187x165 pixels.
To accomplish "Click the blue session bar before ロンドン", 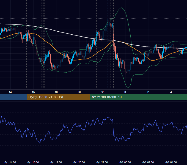I will 13,97.
